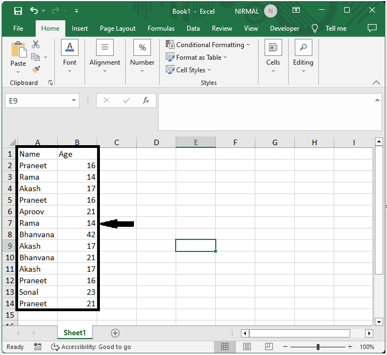Open the Undo history dropdown arrow
The width and height of the screenshot is (387, 355).
pyautogui.click(x=43, y=10)
